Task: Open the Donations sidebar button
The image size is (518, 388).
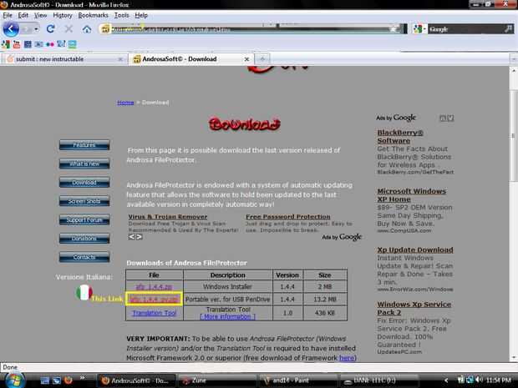Action: click(x=84, y=238)
